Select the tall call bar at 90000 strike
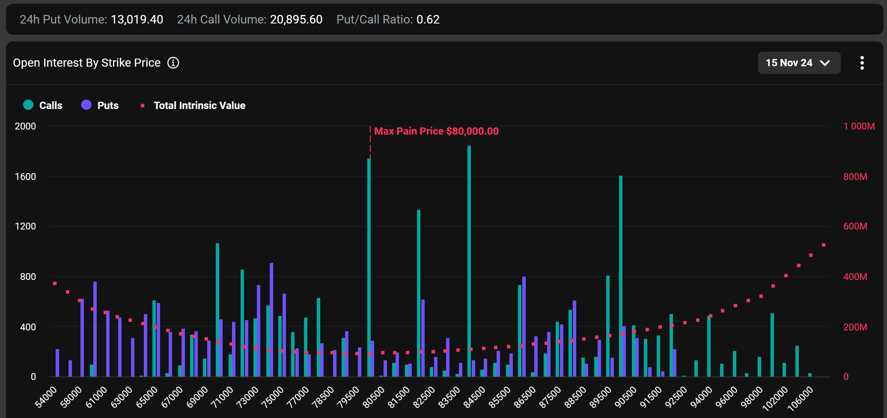The image size is (887, 418). click(x=621, y=276)
